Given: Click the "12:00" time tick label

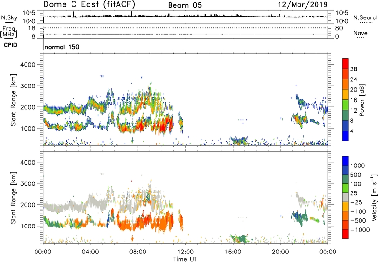Looking at the screenshot, I should coord(185,252).
